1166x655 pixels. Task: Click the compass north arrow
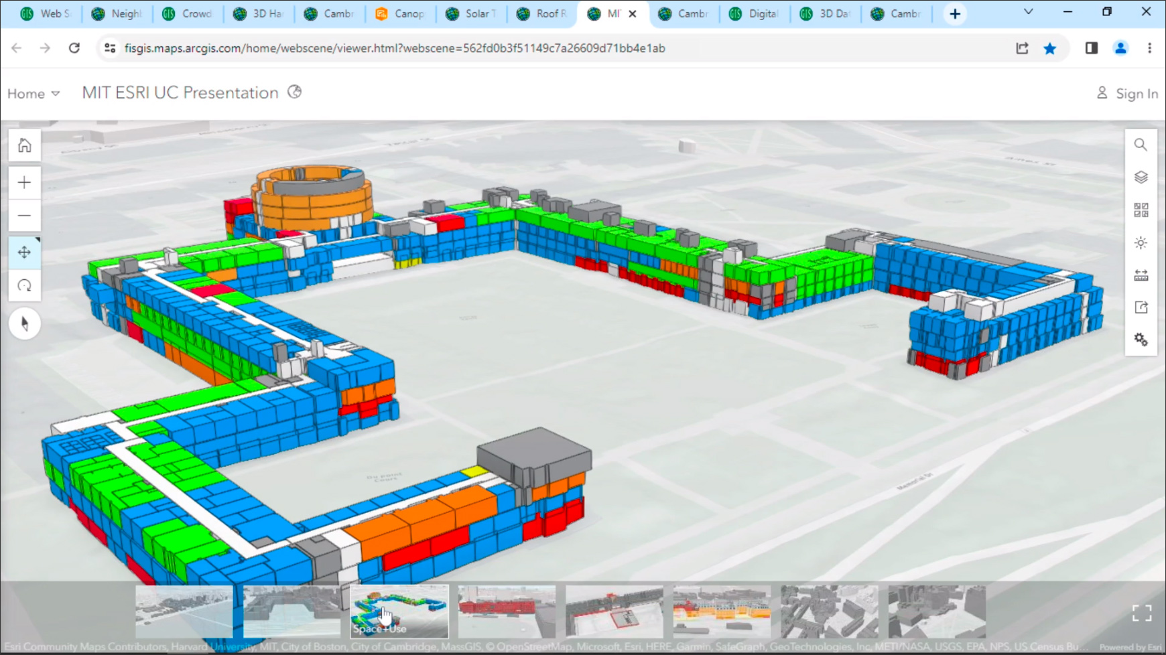25,323
